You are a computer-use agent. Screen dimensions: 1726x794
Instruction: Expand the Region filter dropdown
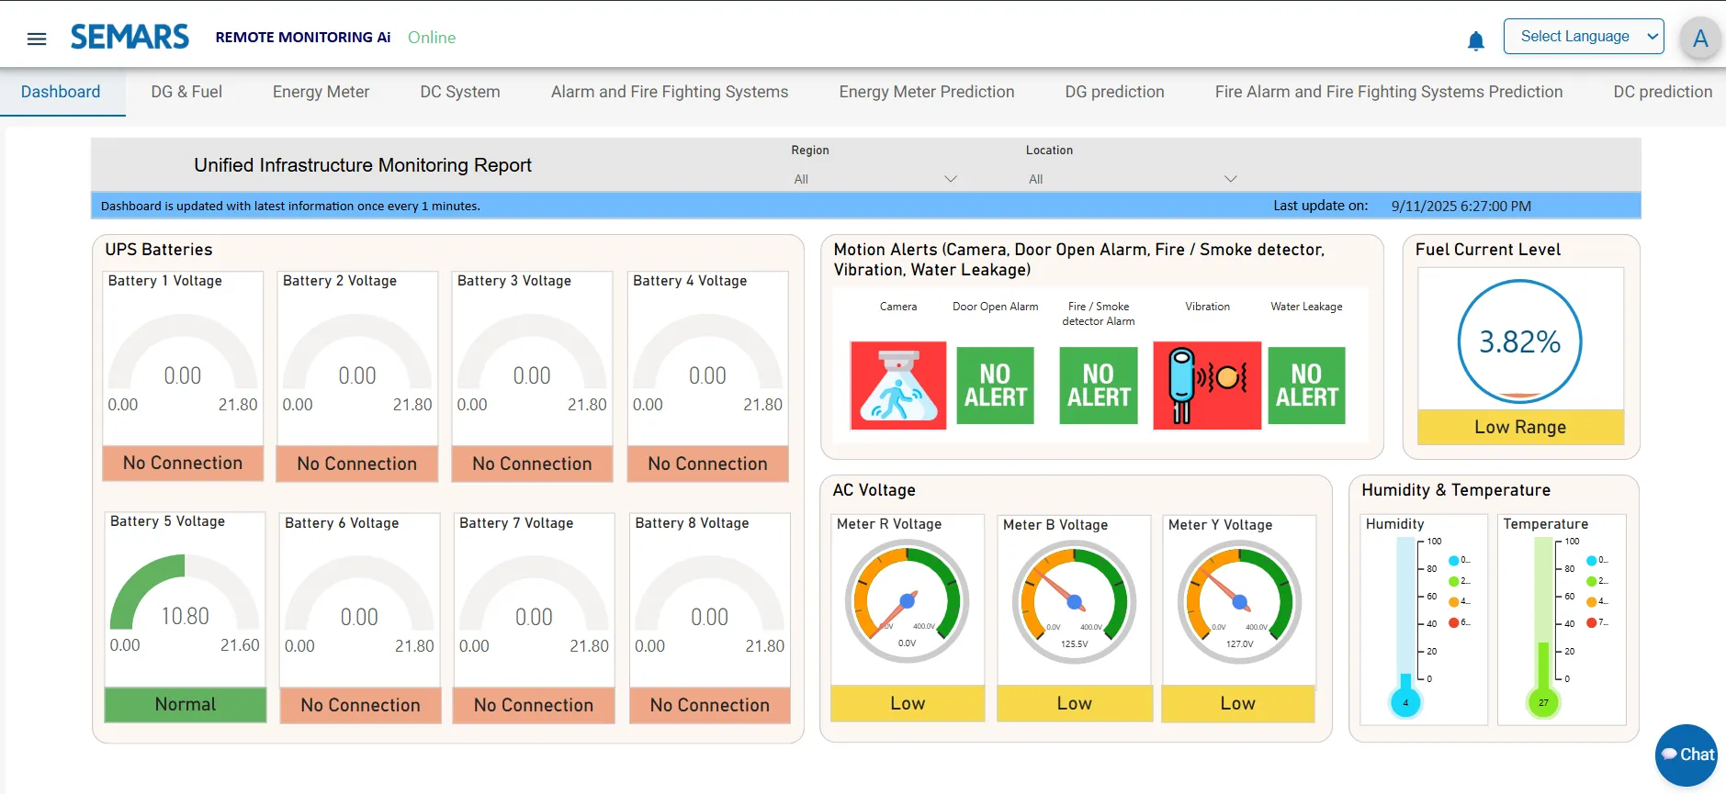874,179
